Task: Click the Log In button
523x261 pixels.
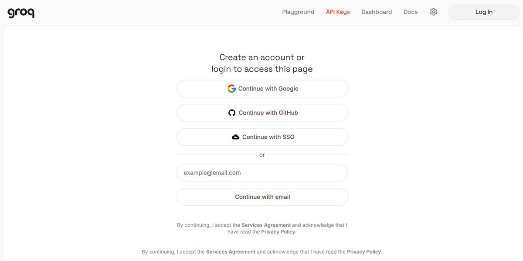Action: point(483,12)
